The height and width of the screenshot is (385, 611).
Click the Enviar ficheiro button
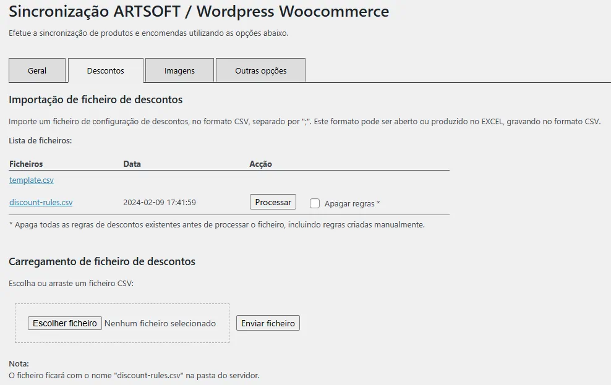pyautogui.click(x=268, y=323)
